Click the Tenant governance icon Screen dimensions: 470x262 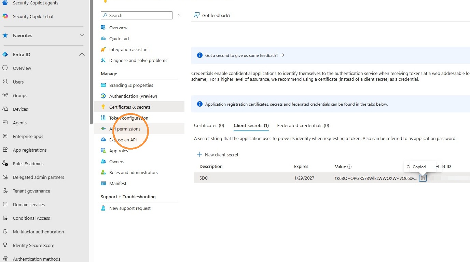[x=5, y=191]
